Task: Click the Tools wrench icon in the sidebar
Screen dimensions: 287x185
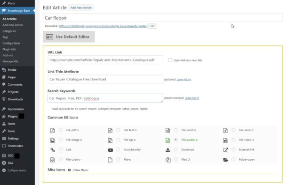Action: (4, 131)
